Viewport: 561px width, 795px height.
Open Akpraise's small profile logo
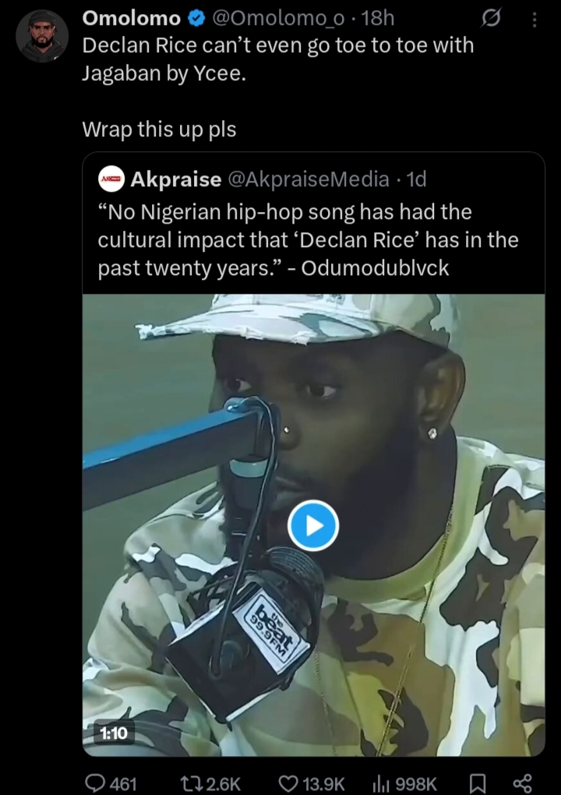[111, 179]
